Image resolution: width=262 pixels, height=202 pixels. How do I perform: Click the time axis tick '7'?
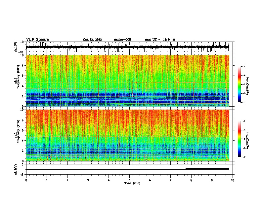171,180
